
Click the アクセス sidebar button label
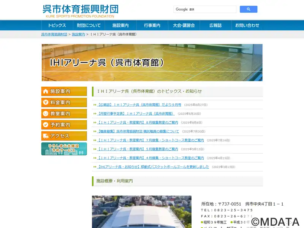[60, 136]
